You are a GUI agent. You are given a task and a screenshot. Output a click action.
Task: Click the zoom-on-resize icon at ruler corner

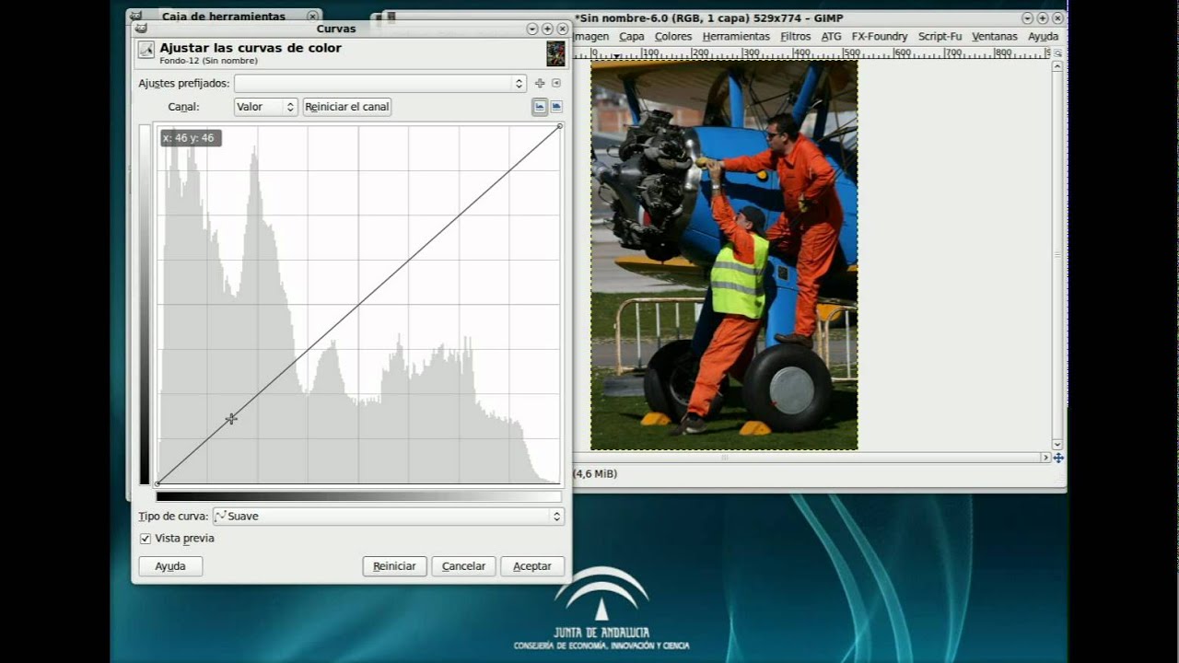pos(1057,53)
